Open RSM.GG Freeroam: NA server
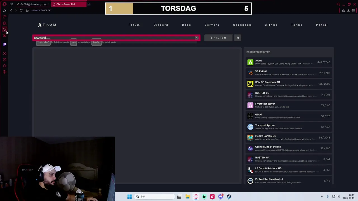Screen dimensions: 358x201 289,84
